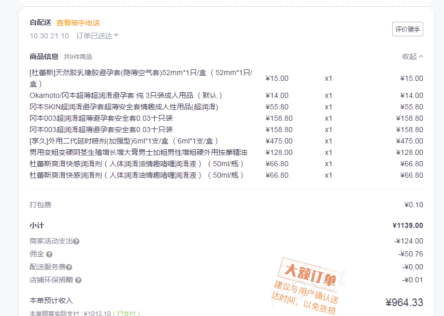The height and width of the screenshot is (316, 444).
Task: Open 查看骑手电话 link
Action: [x=78, y=23]
